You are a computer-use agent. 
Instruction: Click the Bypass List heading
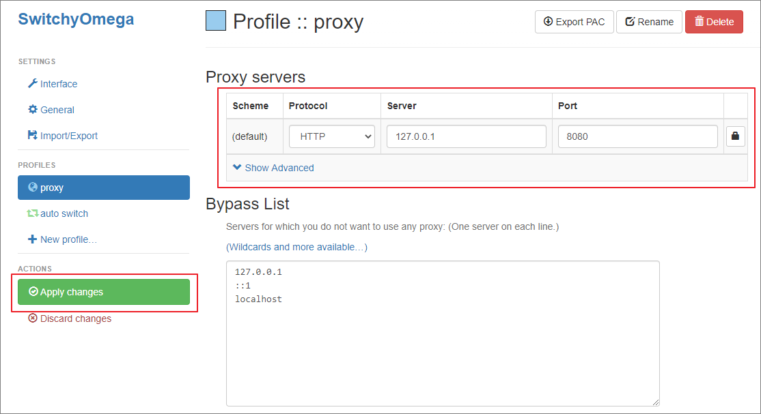coord(247,204)
